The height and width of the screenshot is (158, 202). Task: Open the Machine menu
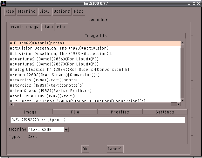coord(27,11)
